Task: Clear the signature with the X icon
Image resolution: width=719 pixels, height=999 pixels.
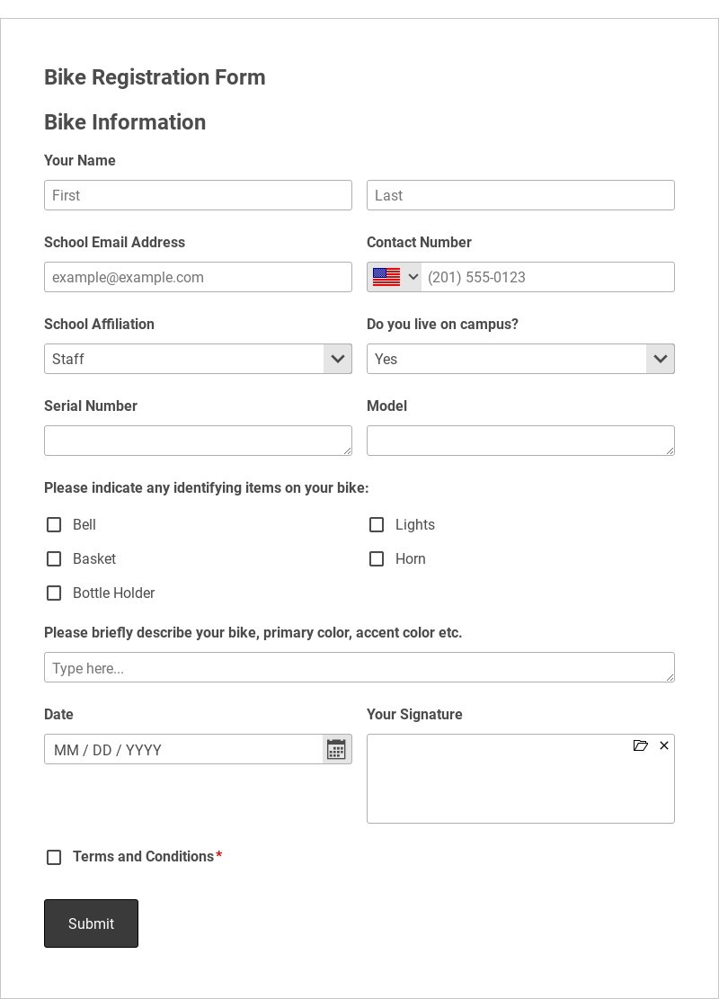Action: [x=663, y=745]
